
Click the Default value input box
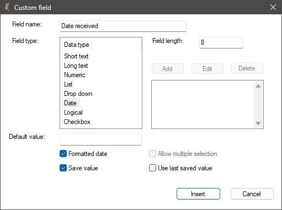(100, 139)
